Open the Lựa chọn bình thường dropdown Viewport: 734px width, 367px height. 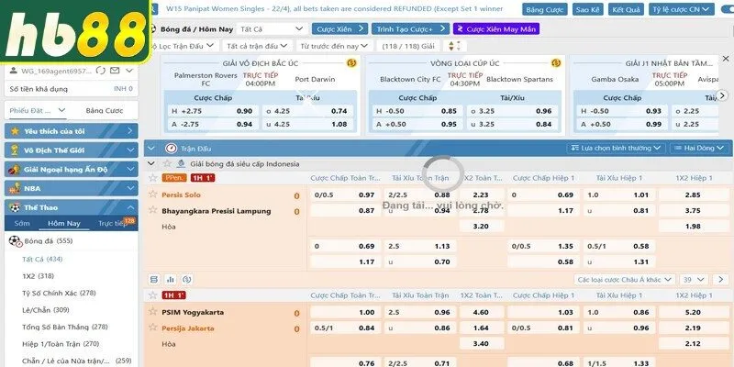tap(616, 148)
